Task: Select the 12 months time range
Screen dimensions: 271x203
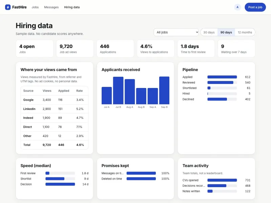Action: [245, 32]
